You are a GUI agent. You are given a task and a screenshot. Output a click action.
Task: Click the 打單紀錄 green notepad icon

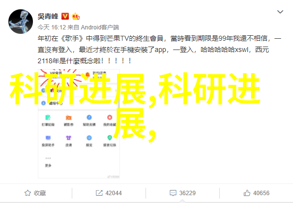pyautogui.click(x=48, y=118)
